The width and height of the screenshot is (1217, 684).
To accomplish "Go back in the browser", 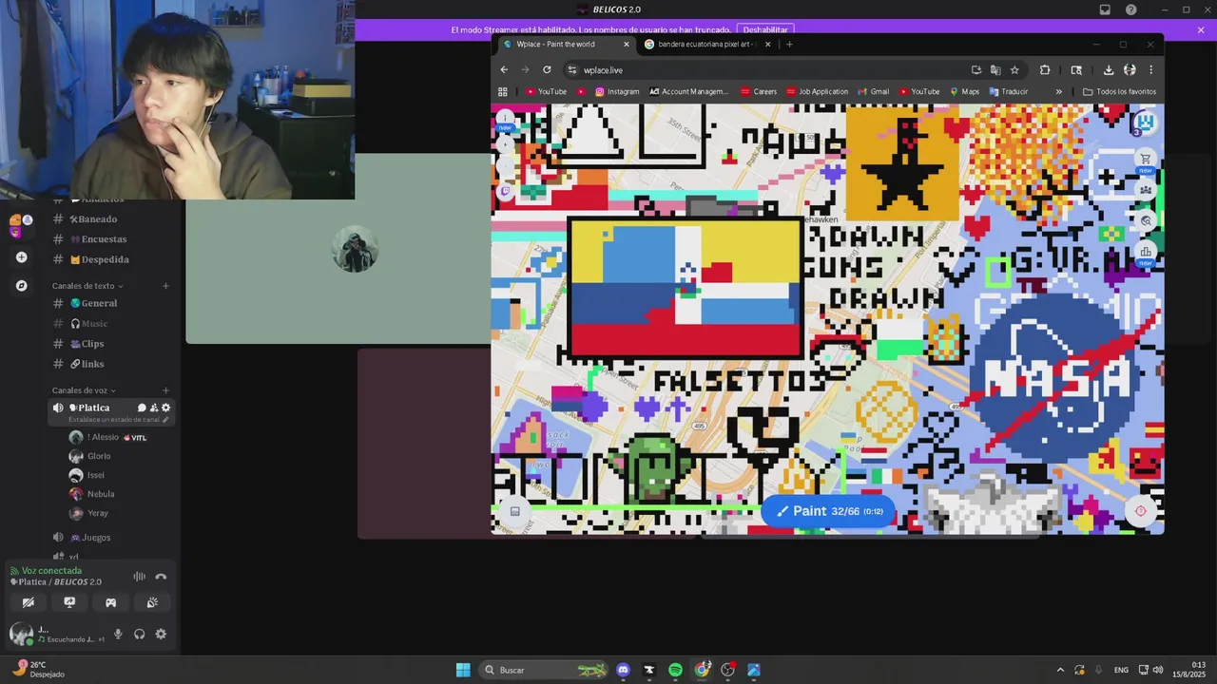I will point(504,69).
